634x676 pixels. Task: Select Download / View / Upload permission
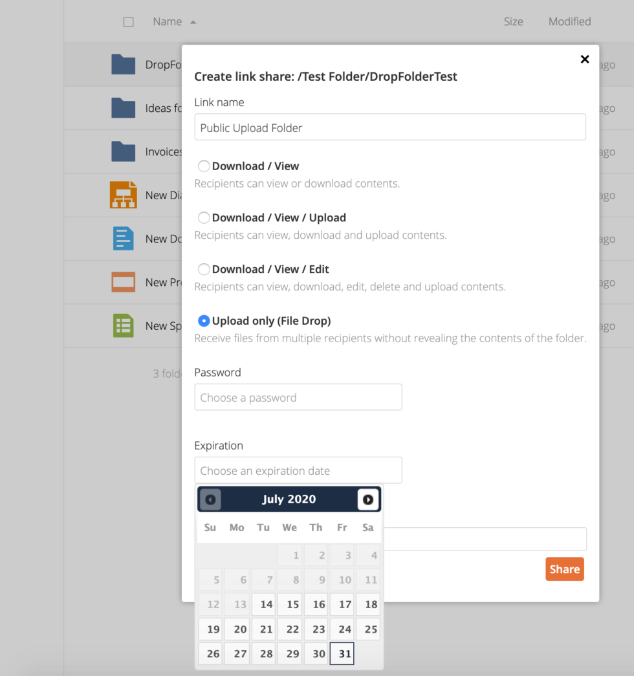204,217
